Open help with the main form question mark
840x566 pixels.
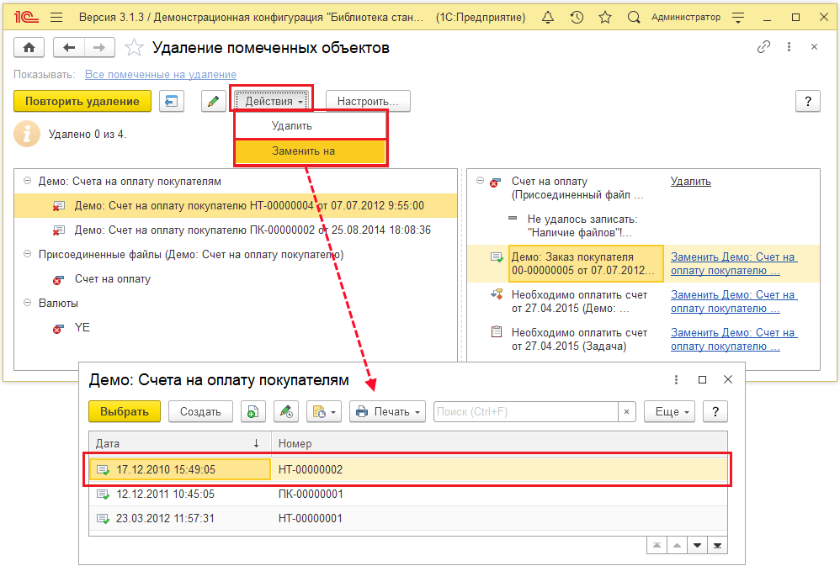tap(808, 101)
